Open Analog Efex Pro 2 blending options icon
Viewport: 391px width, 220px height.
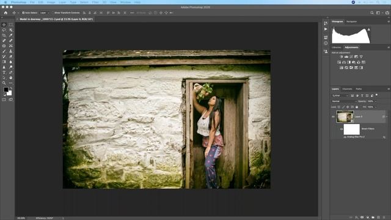point(384,137)
